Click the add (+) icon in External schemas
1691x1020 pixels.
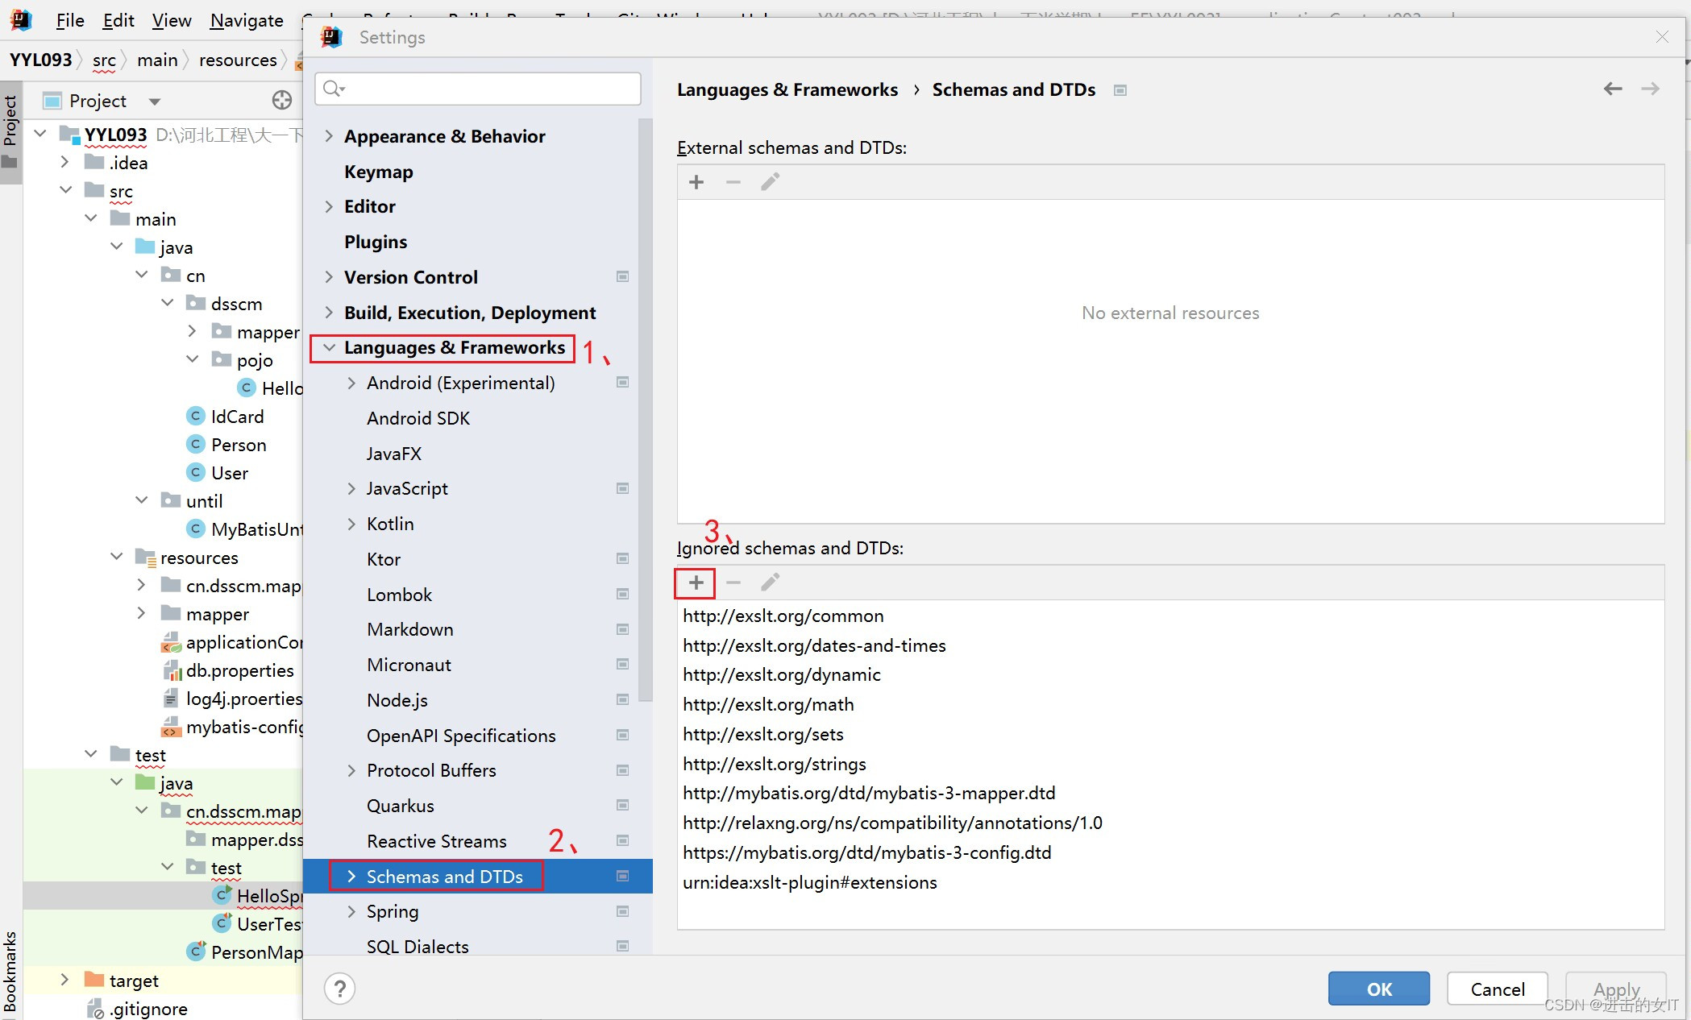coord(697,182)
